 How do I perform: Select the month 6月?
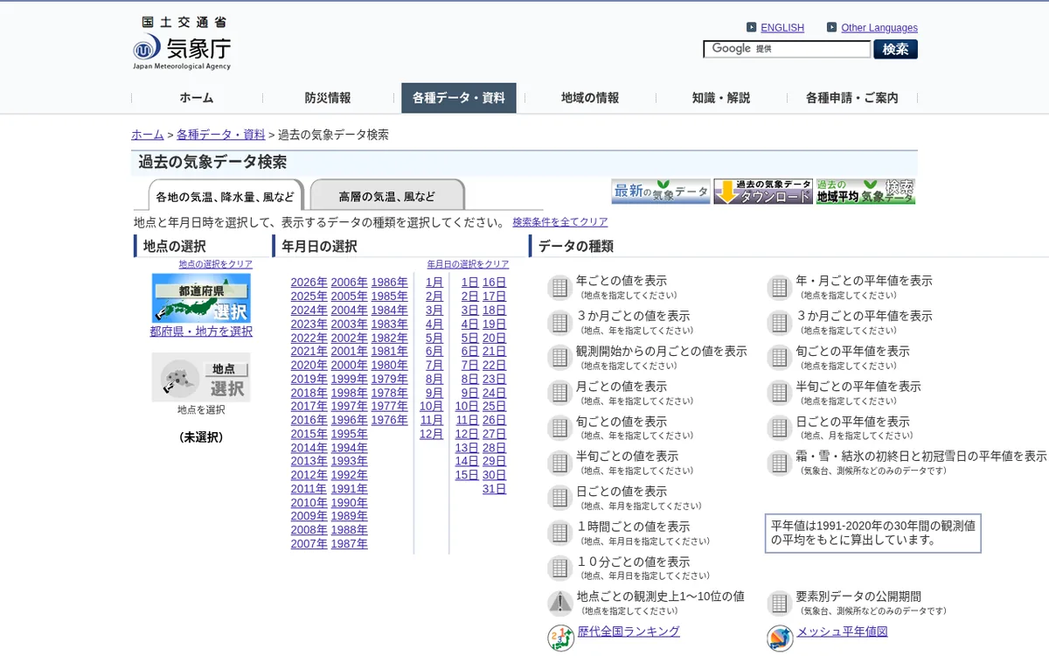click(x=434, y=352)
